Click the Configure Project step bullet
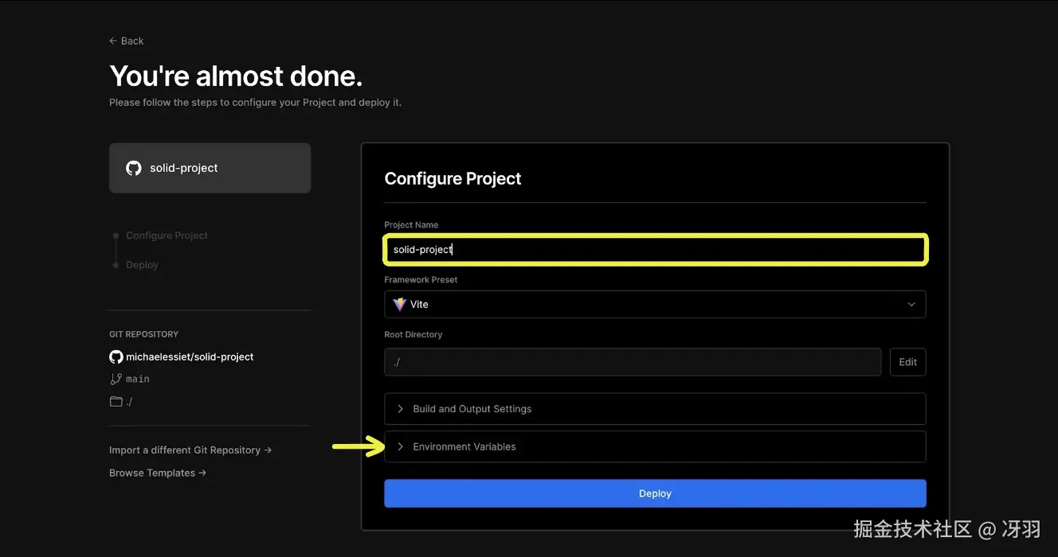This screenshot has height=557, width=1058. pyautogui.click(x=116, y=236)
